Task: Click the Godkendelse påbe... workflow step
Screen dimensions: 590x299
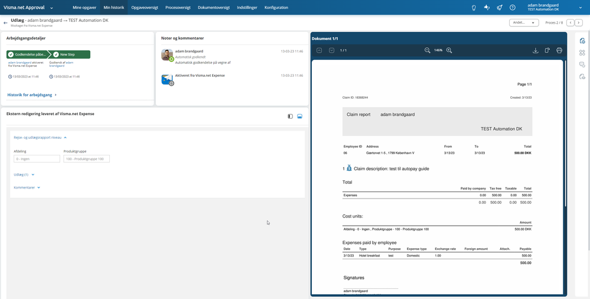Action: [x=27, y=54]
